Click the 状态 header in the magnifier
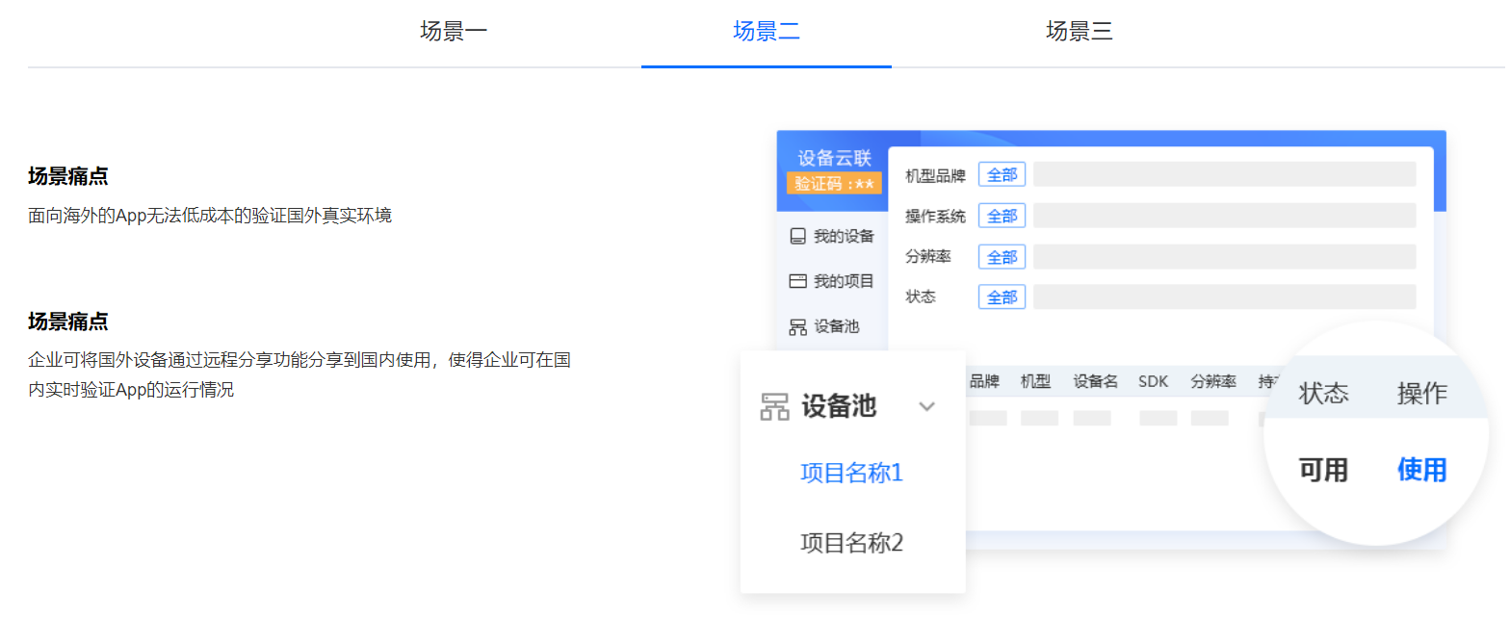 click(1323, 393)
